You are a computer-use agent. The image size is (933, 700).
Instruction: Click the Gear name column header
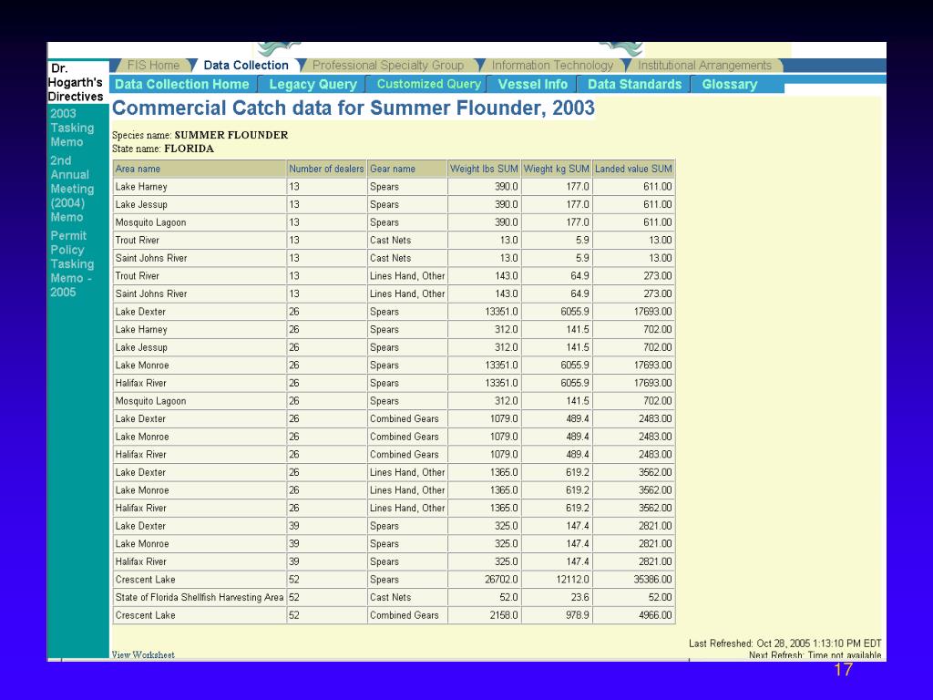[x=407, y=169]
